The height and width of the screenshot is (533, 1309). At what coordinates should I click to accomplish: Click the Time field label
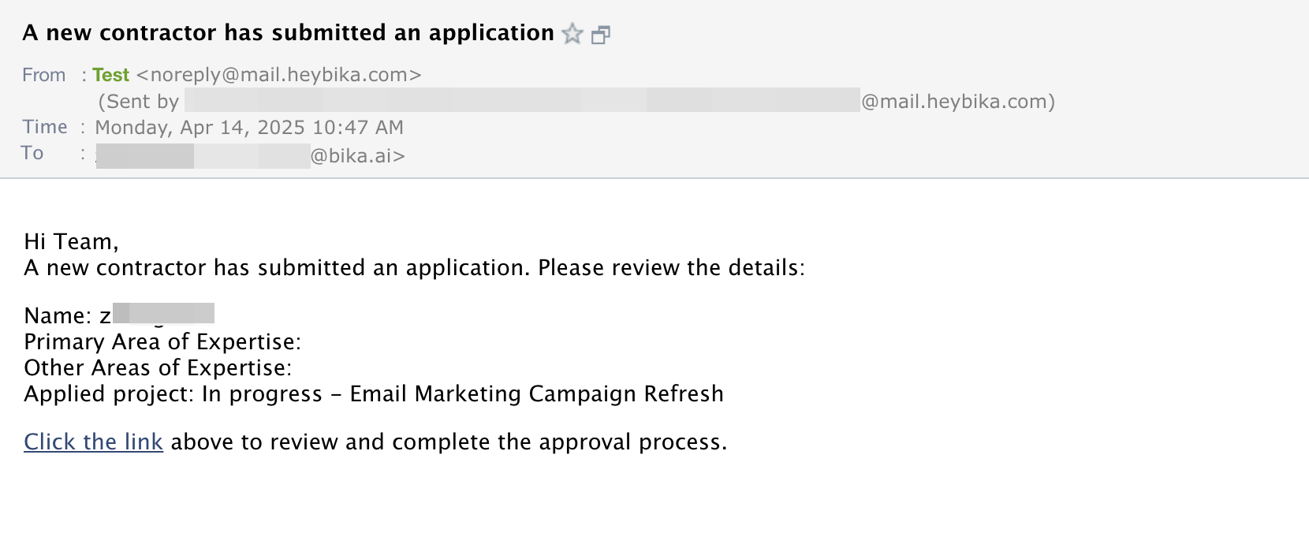(45, 127)
